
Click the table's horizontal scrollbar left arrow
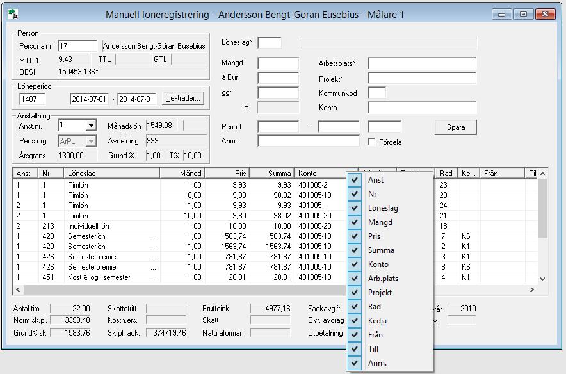click(x=18, y=289)
